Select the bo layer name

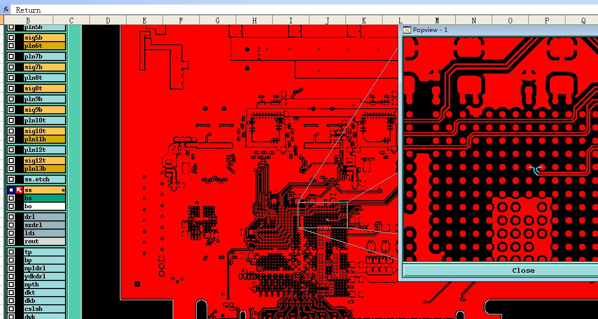(x=44, y=206)
